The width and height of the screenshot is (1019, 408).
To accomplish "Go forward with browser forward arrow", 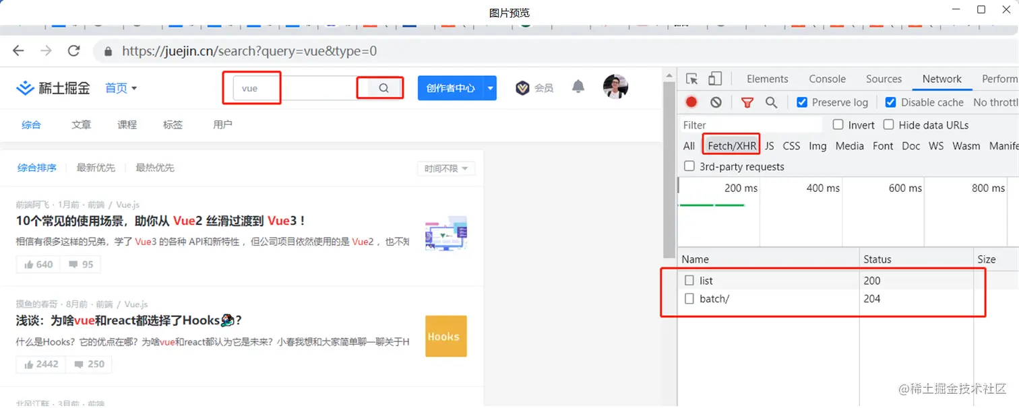I will point(46,51).
